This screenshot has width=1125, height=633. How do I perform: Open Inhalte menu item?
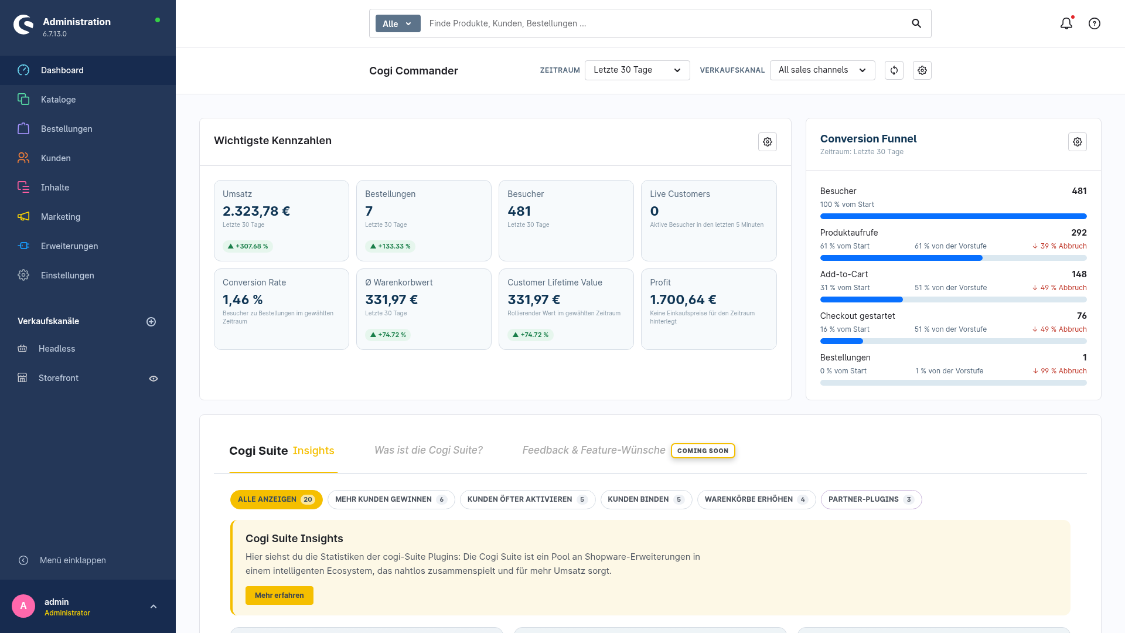pyautogui.click(x=88, y=188)
